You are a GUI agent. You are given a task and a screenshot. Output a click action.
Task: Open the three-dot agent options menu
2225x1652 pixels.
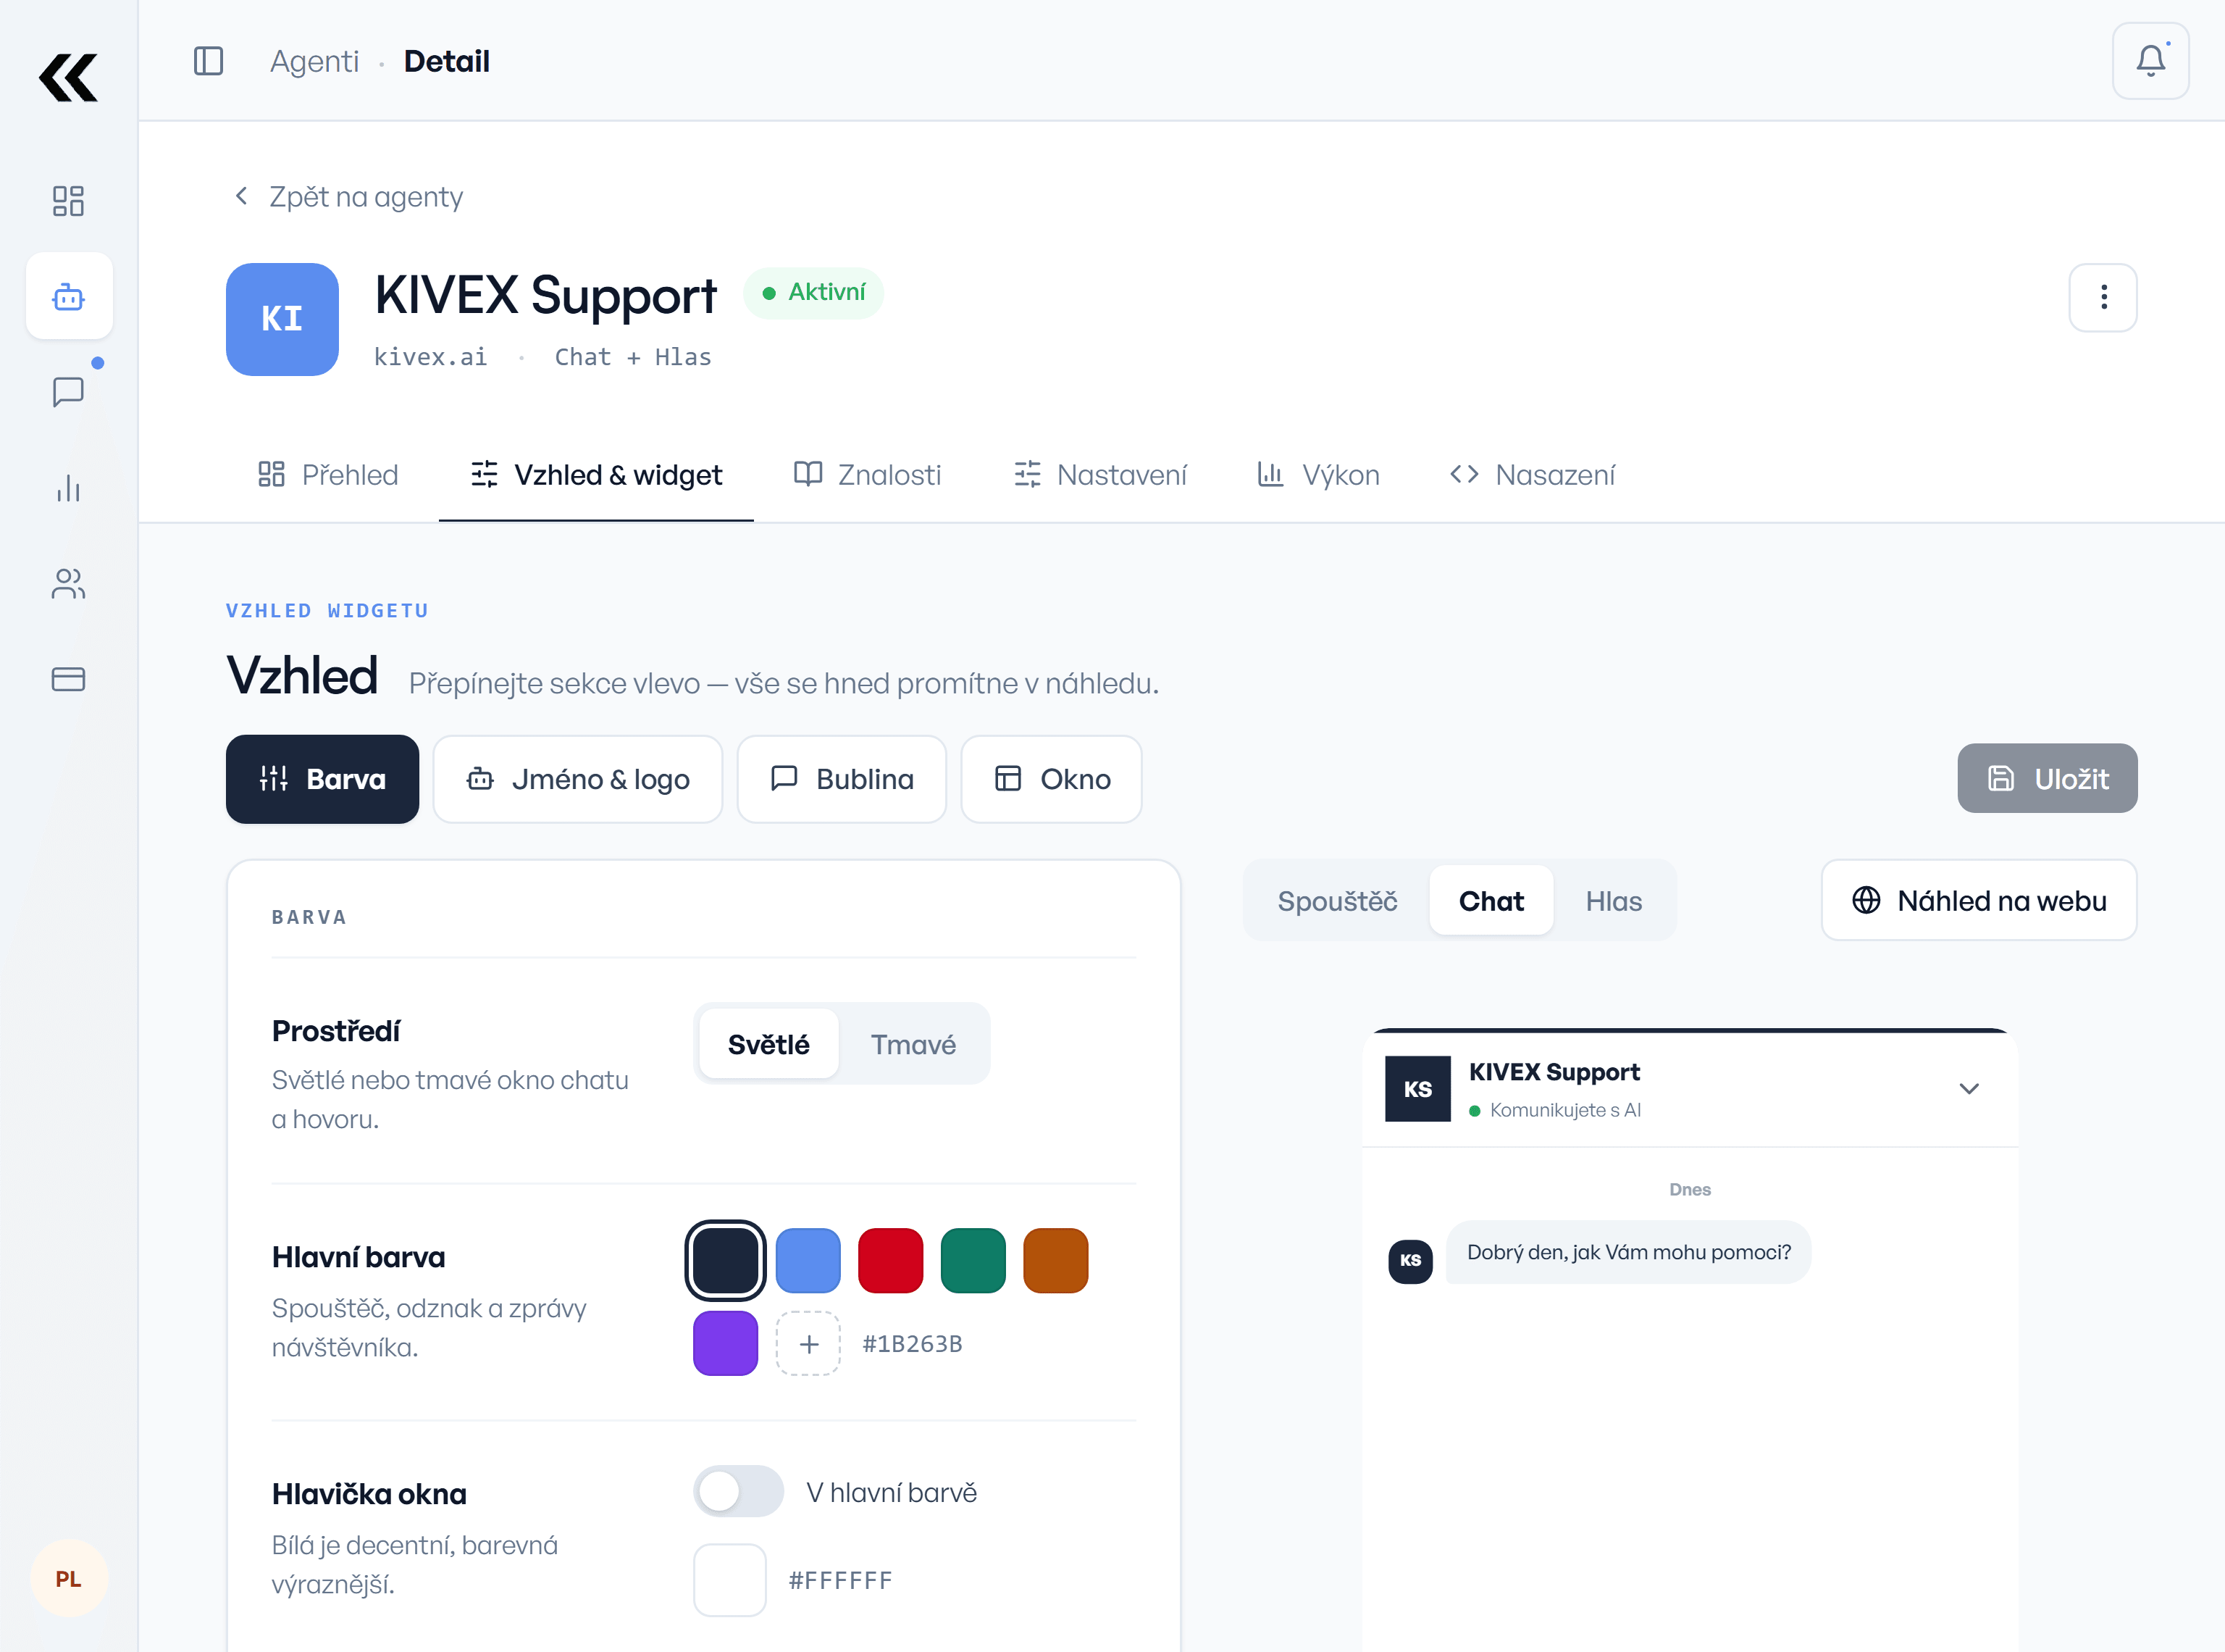2103,297
